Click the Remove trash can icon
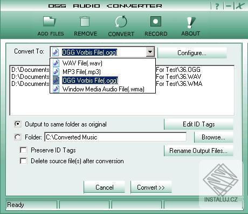Screen dimensions: 248x214 pos(85,22)
